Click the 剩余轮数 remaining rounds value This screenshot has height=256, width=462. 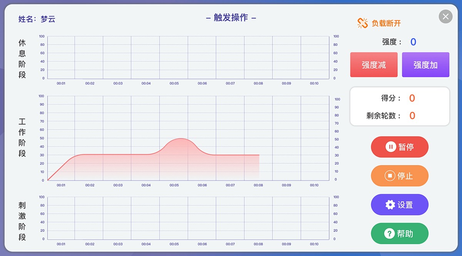click(412, 115)
